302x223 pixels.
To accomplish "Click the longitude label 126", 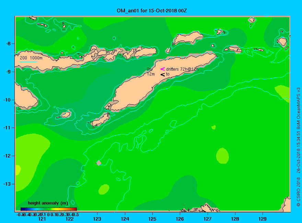I will click(180, 219).
